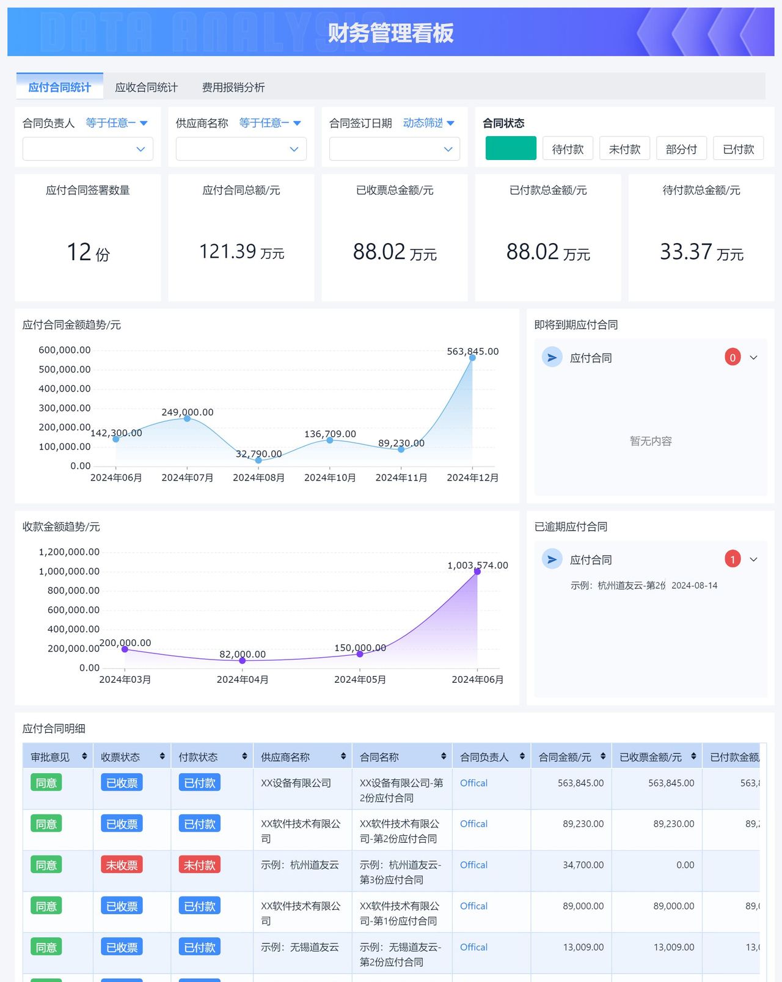Open 合同签订日期 动态筛选 dropdown
Image resolution: width=782 pixels, height=982 pixels.
point(429,123)
